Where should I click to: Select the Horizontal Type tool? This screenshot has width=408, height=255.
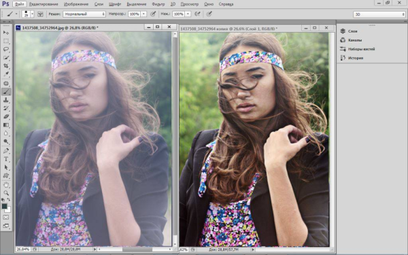click(x=6, y=159)
